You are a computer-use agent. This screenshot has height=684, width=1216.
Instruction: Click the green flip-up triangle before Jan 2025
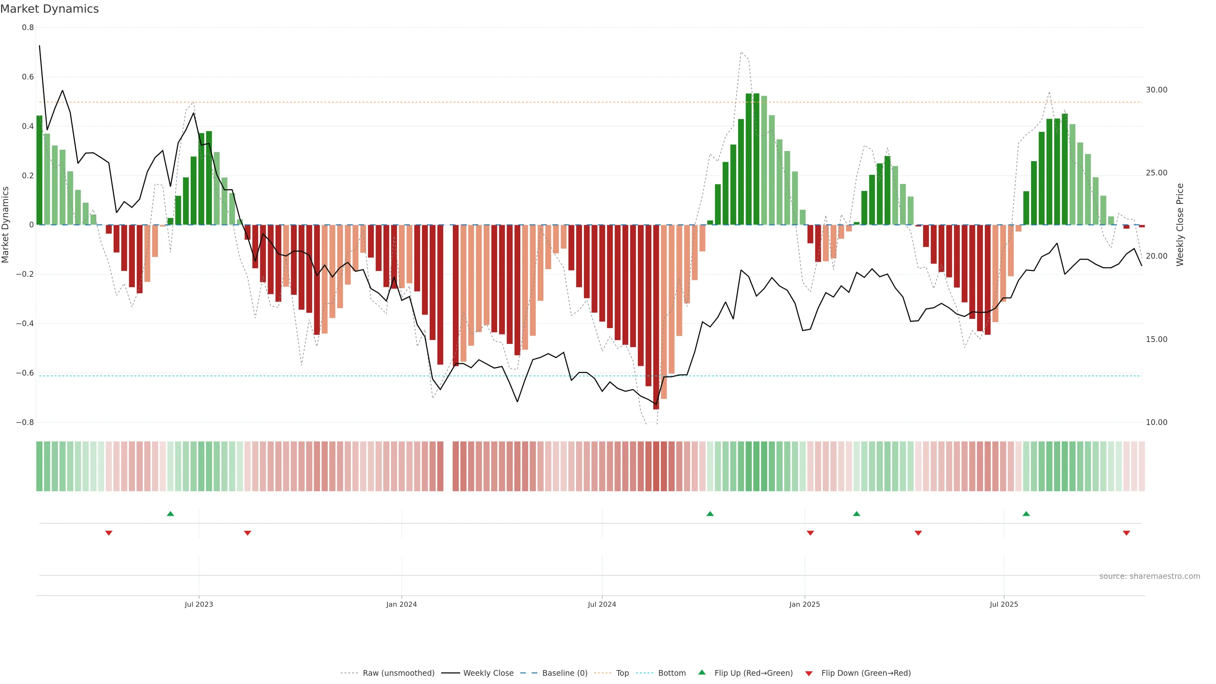(x=709, y=514)
